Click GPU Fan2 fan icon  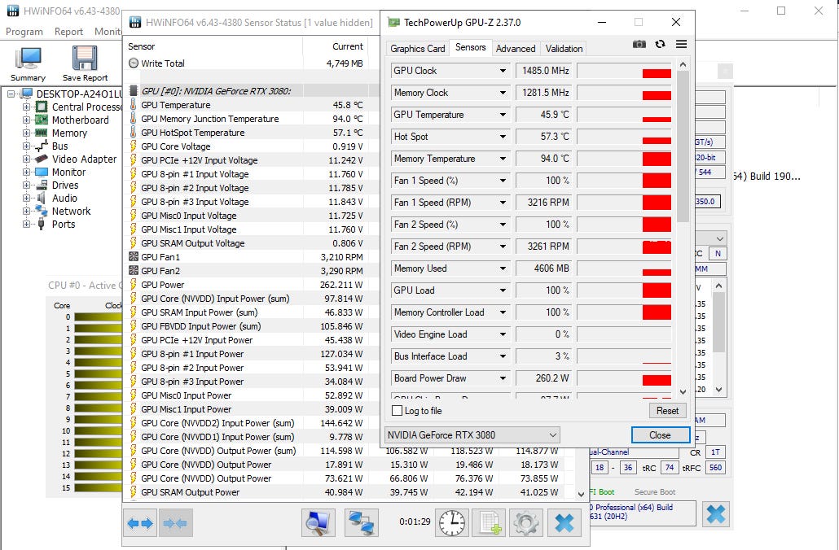134,270
